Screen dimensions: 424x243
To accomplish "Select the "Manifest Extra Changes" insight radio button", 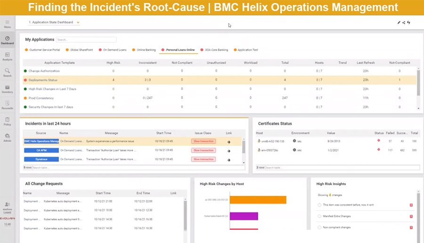I will click(x=319, y=216).
